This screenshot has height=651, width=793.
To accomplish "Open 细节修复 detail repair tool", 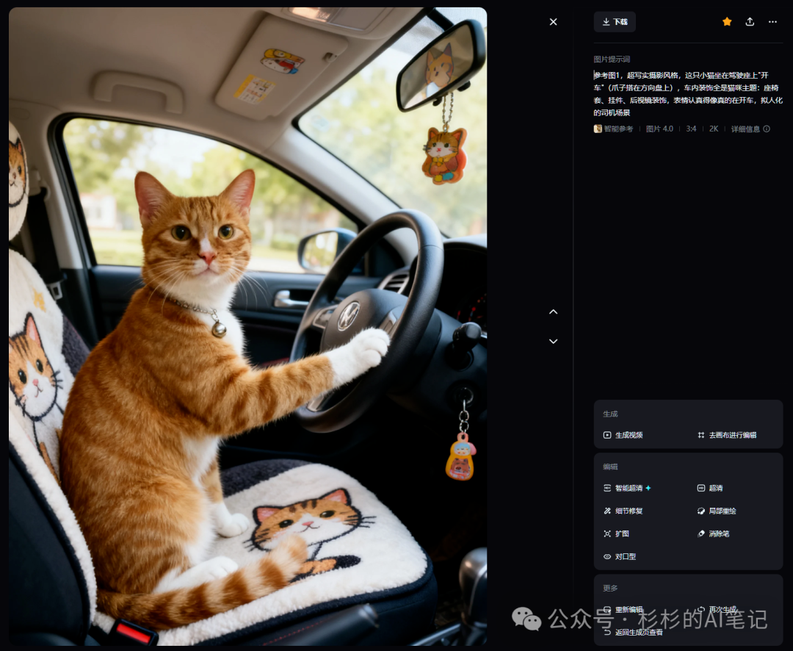I will 623,511.
